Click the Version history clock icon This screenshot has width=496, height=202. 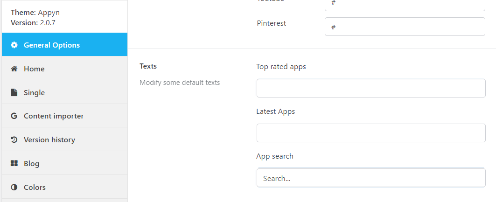(14, 140)
